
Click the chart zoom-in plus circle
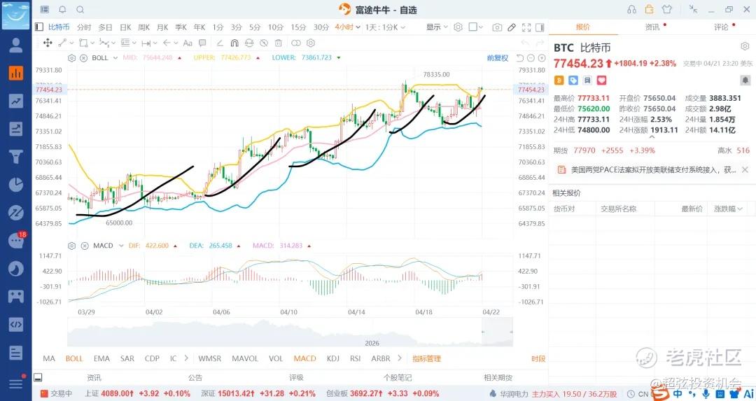coord(542,58)
